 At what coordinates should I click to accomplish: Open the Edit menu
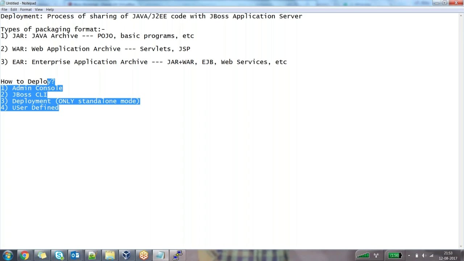point(14,9)
